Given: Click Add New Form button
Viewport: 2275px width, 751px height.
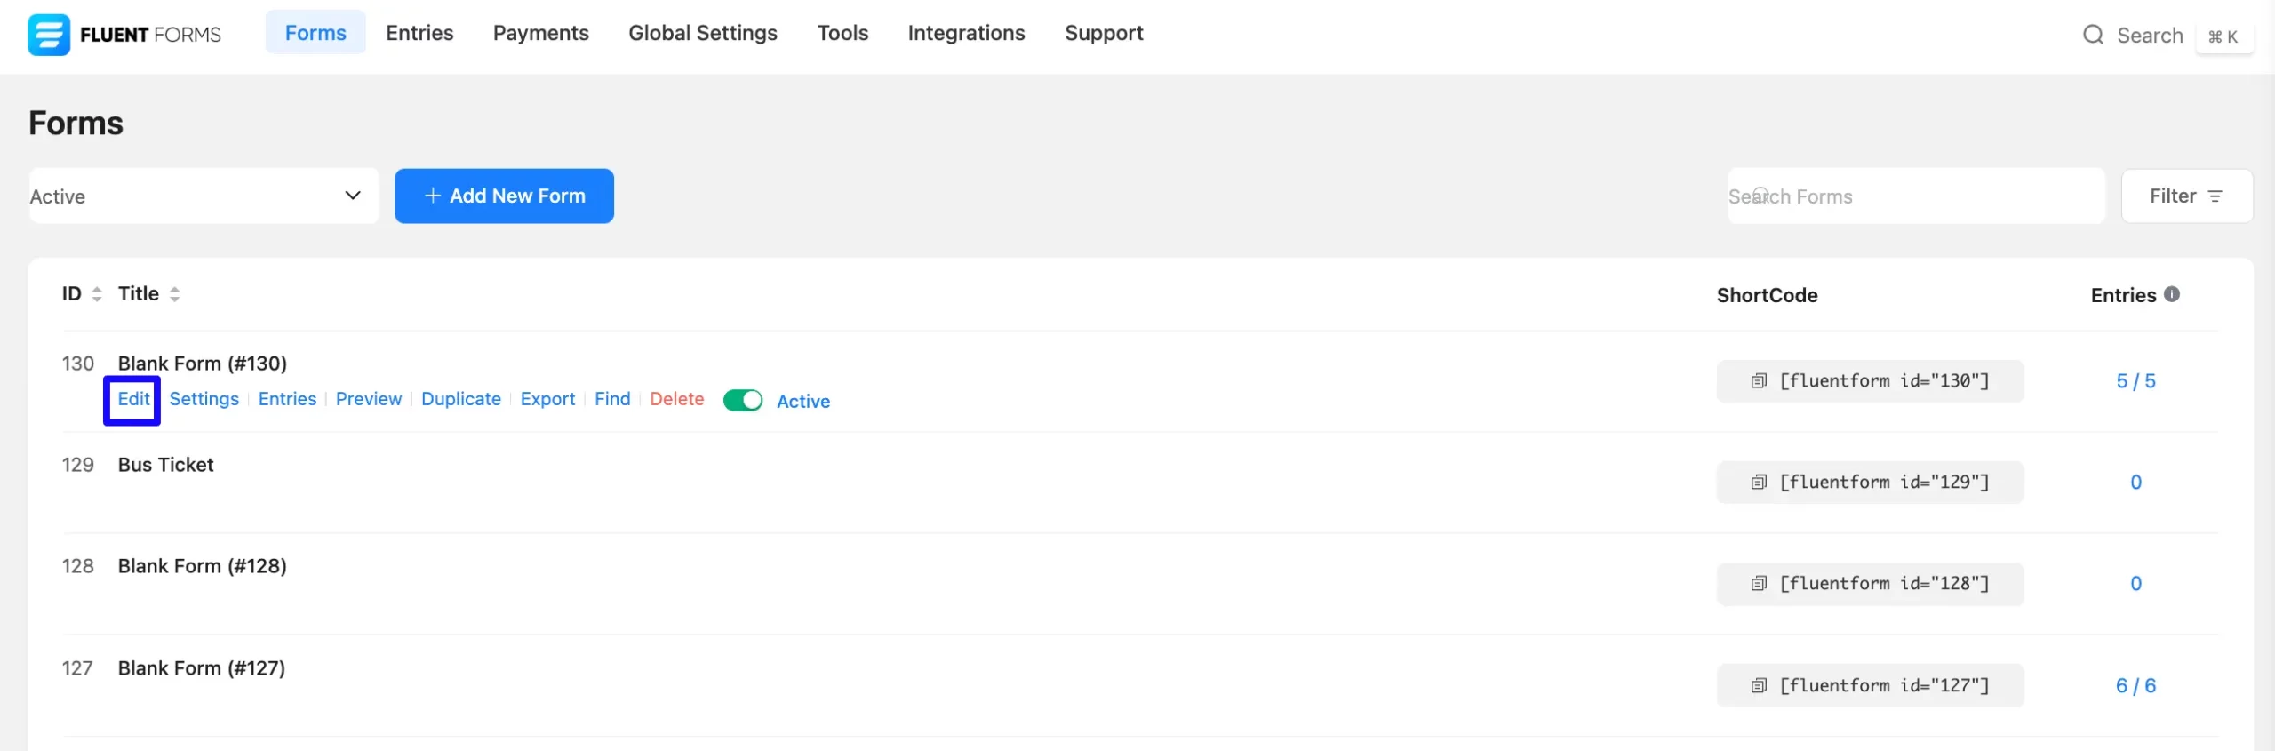Looking at the screenshot, I should coord(504,196).
